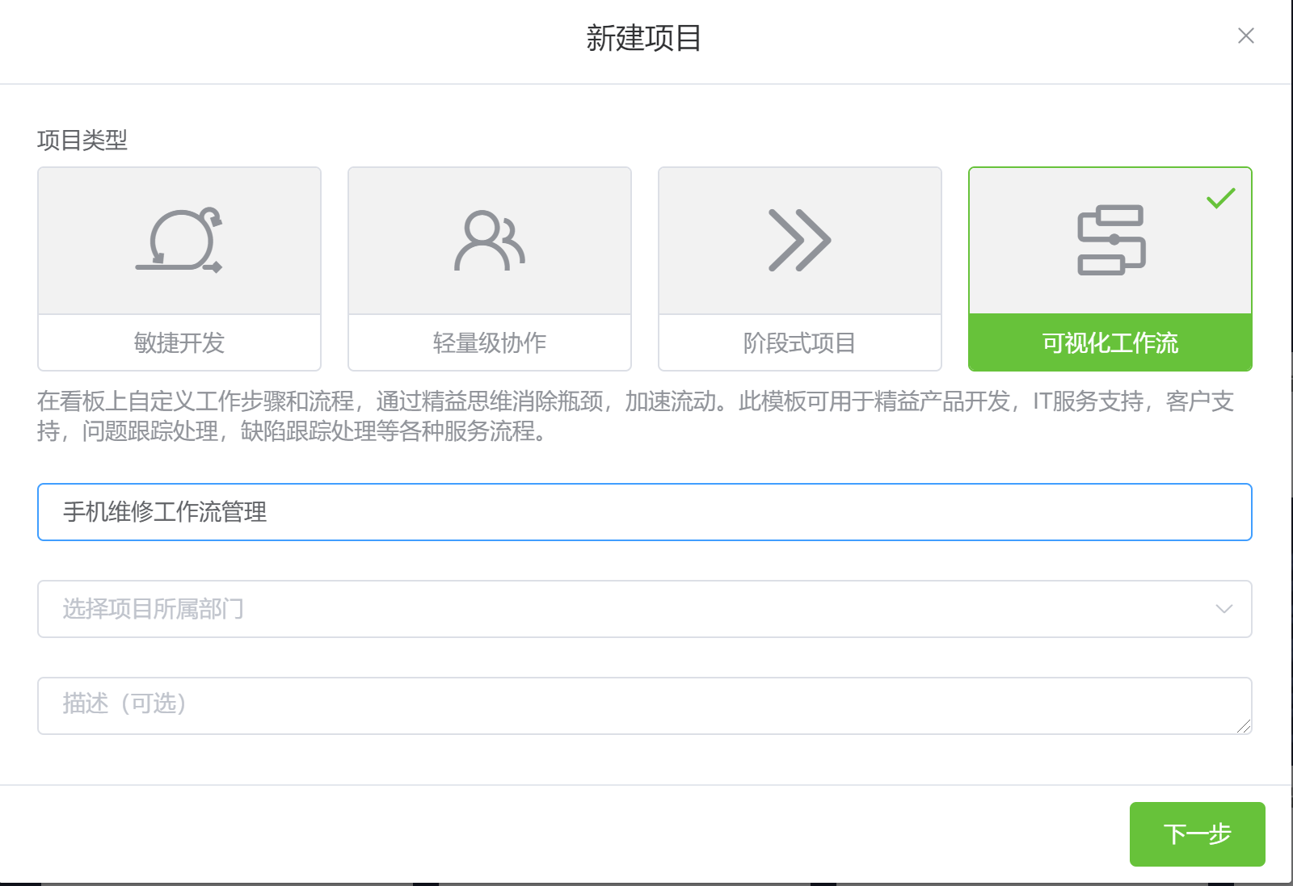Image resolution: width=1293 pixels, height=886 pixels.
Task: Click the empty footer area left of 下一步
Action: [566, 834]
